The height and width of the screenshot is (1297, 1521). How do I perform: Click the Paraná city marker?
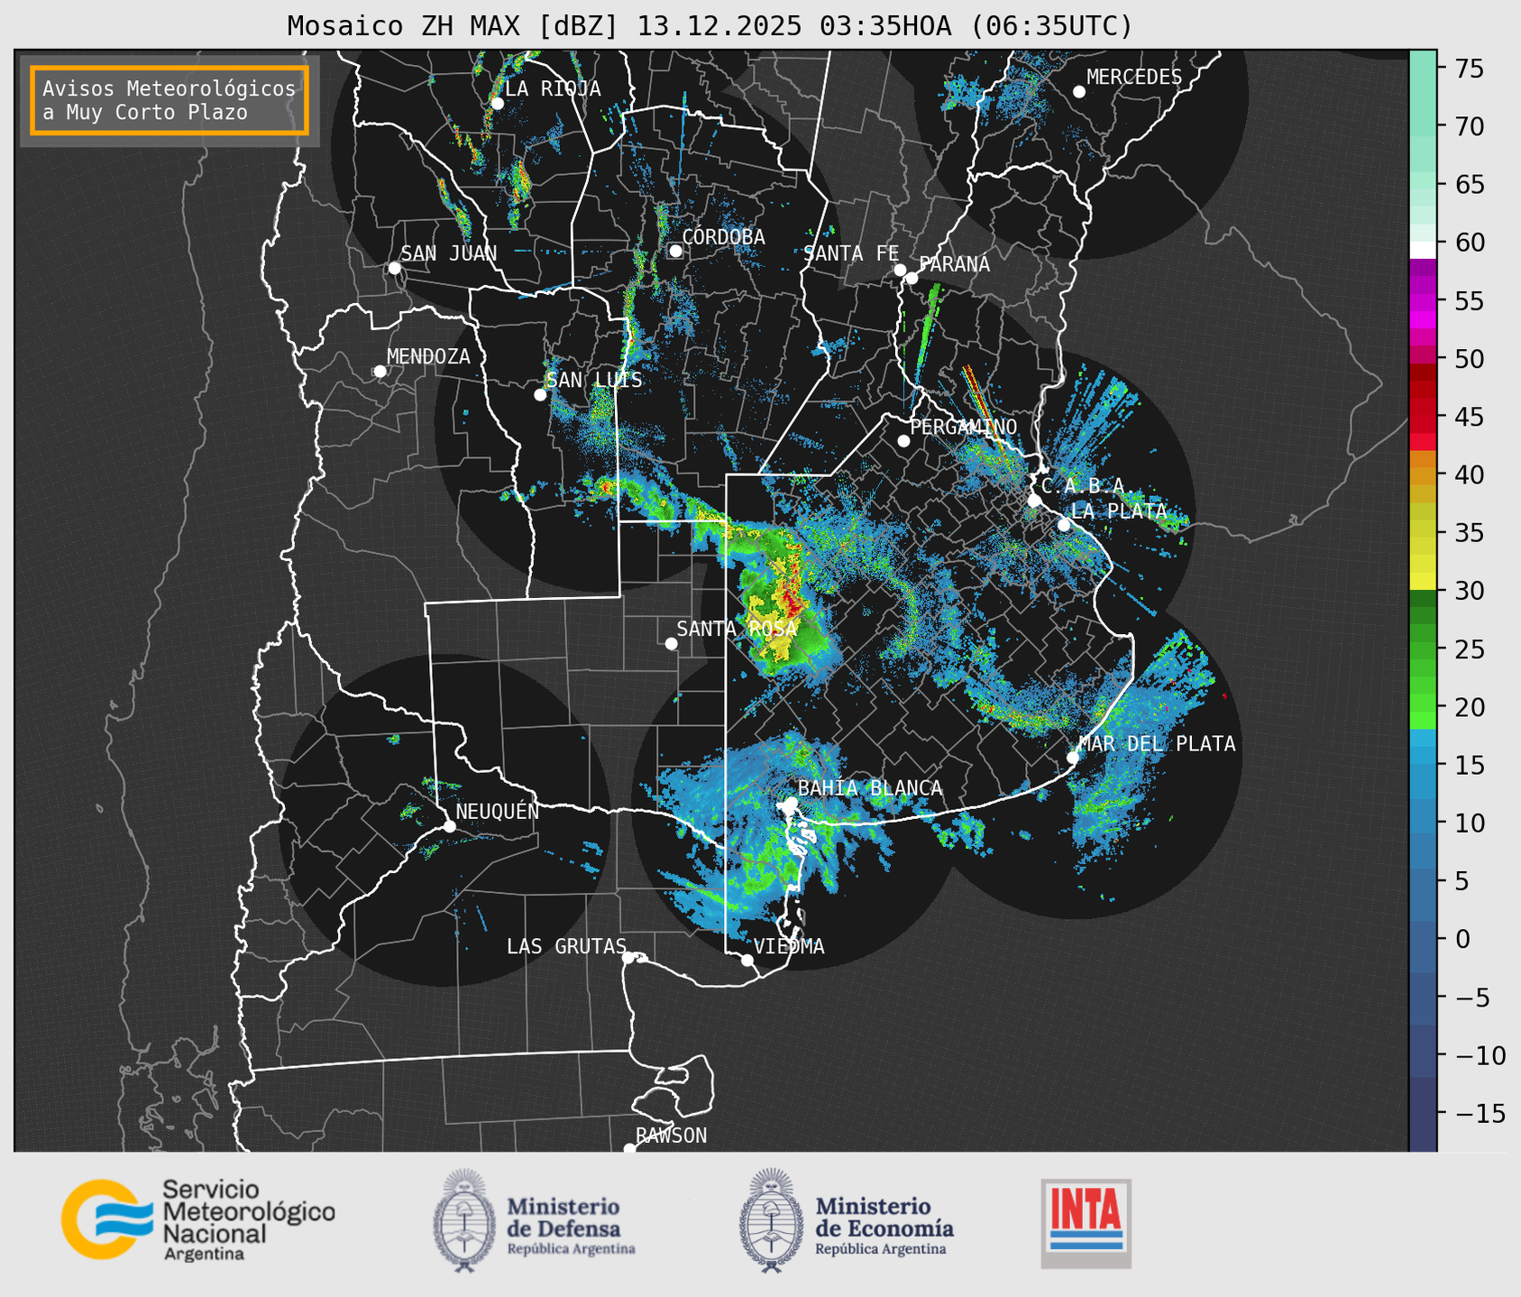912,278
